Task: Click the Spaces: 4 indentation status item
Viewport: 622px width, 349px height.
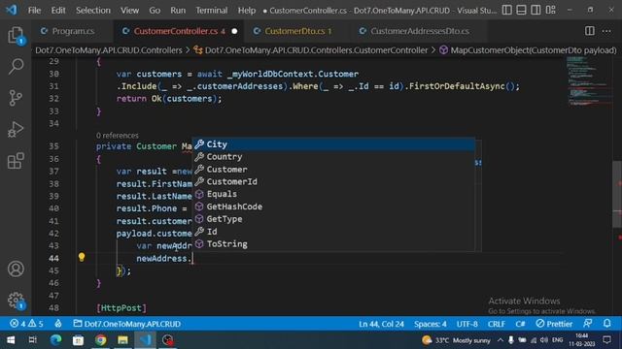Action: pyautogui.click(x=430, y=324)
